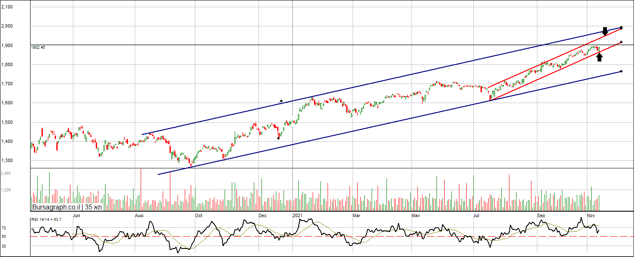
Task: Open the Bursagraph.co.il watermark link
Action: (x=57, y=207)
